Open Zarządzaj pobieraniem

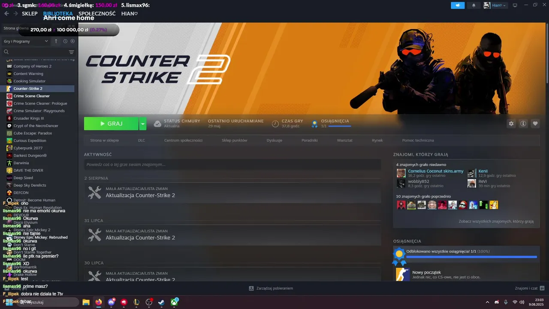tap(271, 288)
